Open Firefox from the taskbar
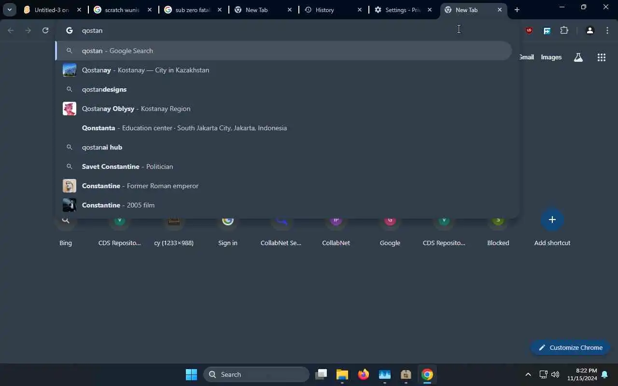 (x=364, y=374)
